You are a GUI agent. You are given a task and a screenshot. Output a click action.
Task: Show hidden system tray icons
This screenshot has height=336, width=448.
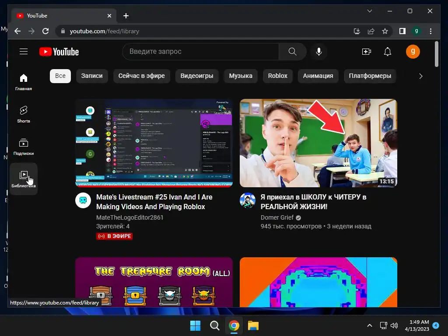[369, 325]
